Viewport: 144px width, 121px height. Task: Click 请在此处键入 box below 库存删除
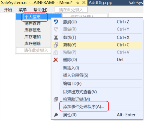34,50
